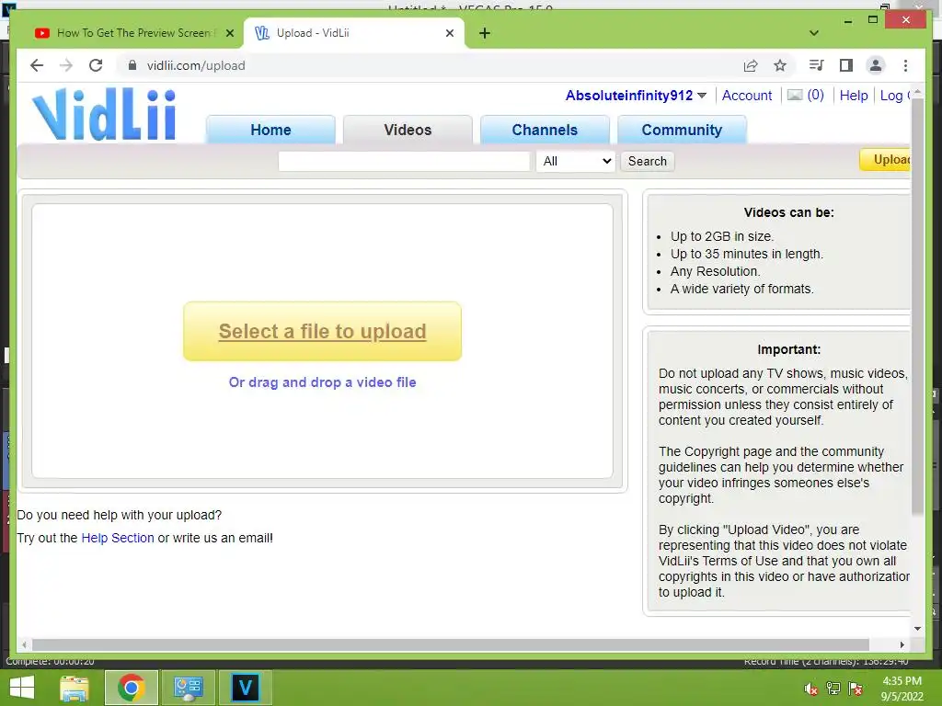This screenshot has height=706, width=942.
Task: Close the YouTube tab
Action: (x=229, y=33)
